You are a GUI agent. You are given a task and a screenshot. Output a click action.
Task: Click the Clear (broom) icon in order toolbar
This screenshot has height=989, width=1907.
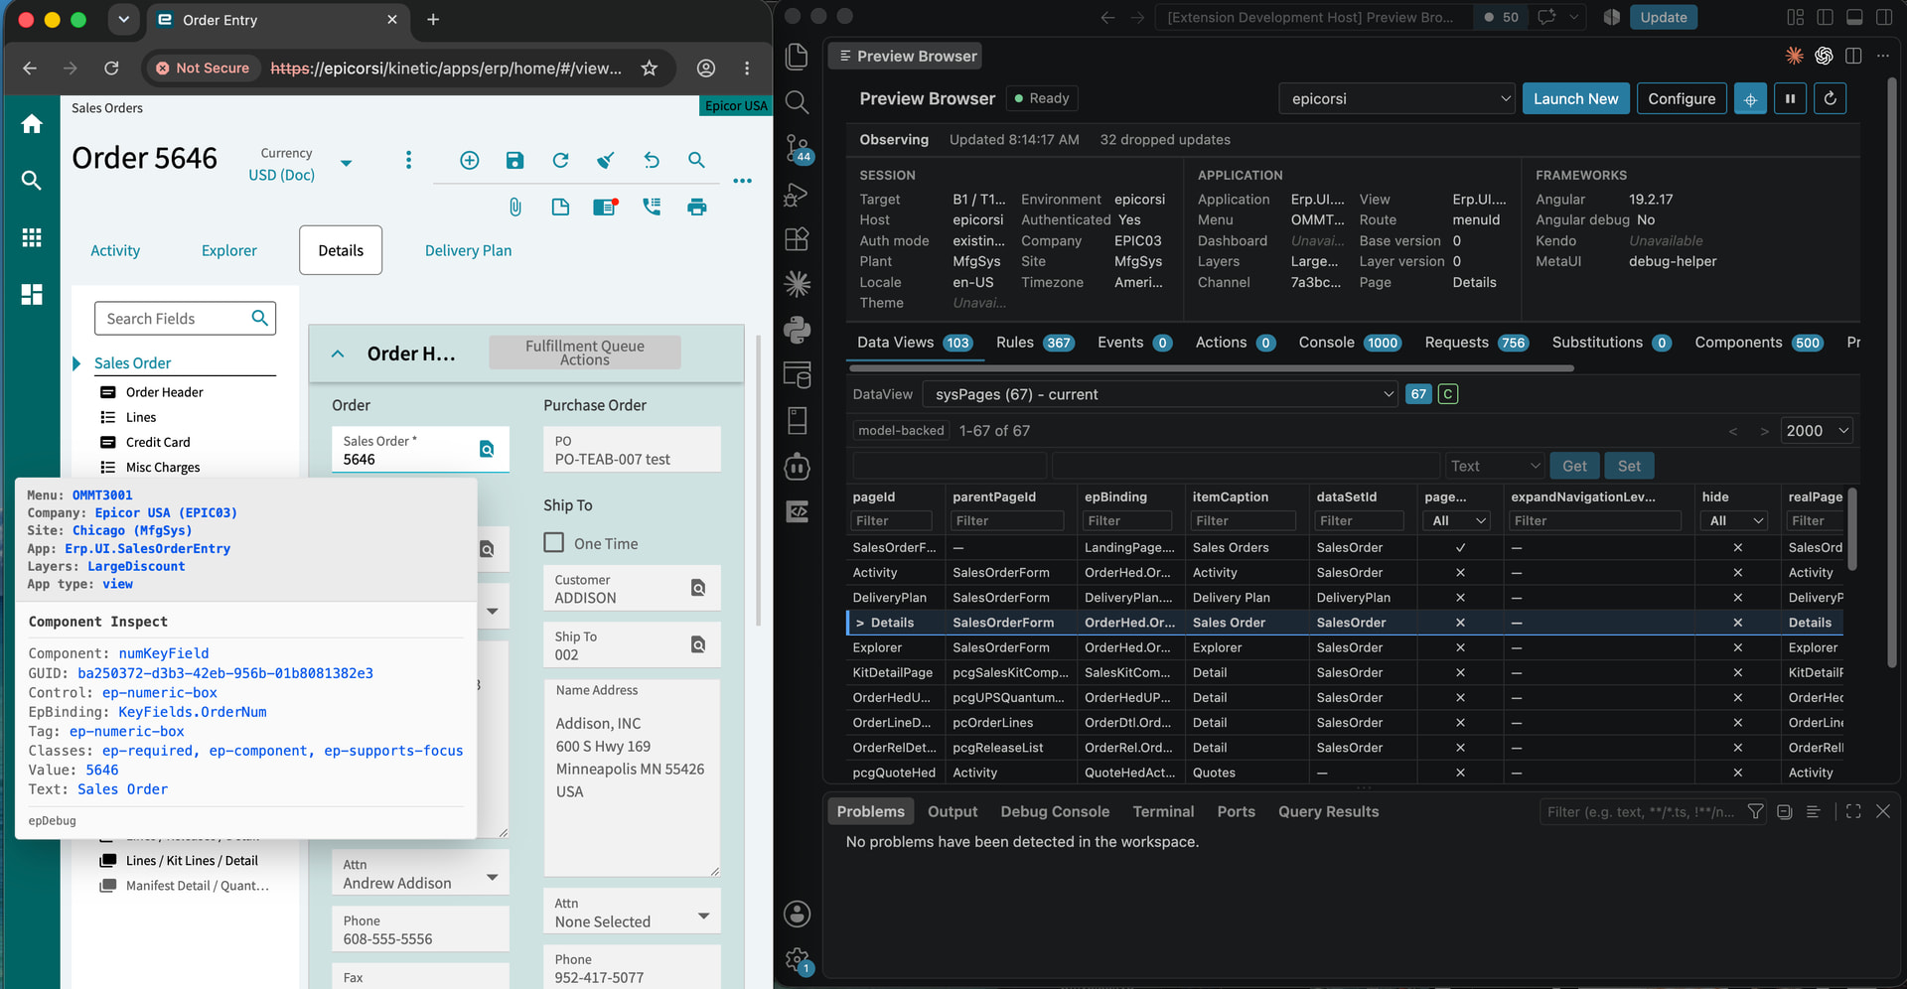606,161
